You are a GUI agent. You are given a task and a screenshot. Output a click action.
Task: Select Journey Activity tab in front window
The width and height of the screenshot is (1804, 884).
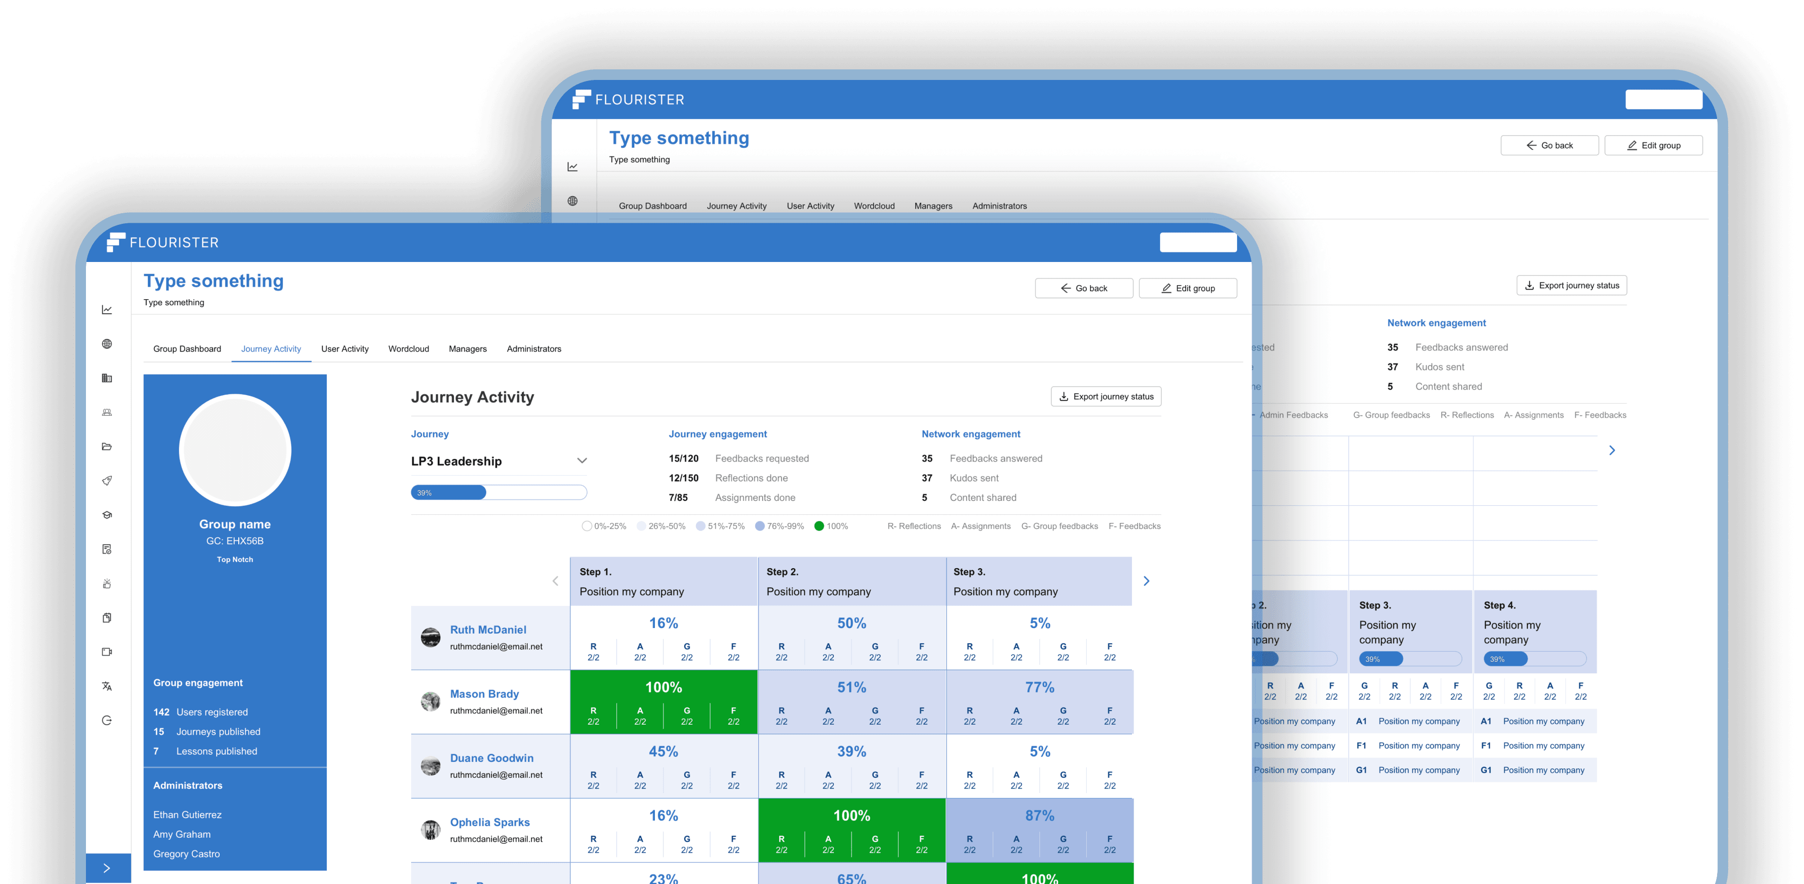(271, 349)
